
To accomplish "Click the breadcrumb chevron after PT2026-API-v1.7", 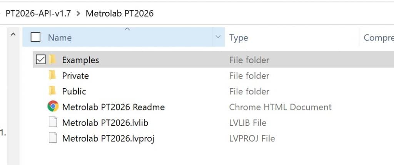I will [78, 13].
